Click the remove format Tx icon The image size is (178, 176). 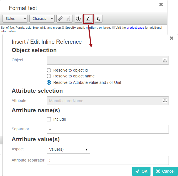(x=98, y=19)
